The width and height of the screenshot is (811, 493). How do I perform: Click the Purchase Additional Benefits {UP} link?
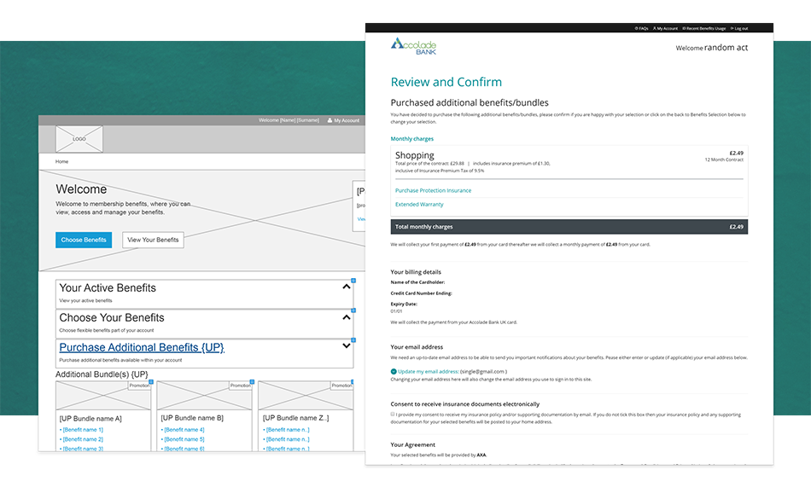coord(142,347)
